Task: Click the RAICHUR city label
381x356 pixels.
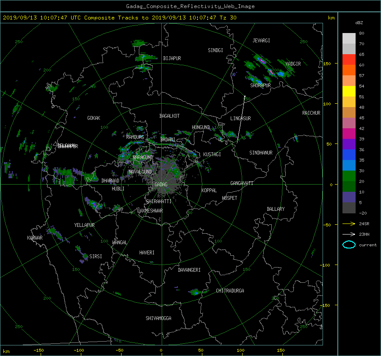Action: pos(311,113)
